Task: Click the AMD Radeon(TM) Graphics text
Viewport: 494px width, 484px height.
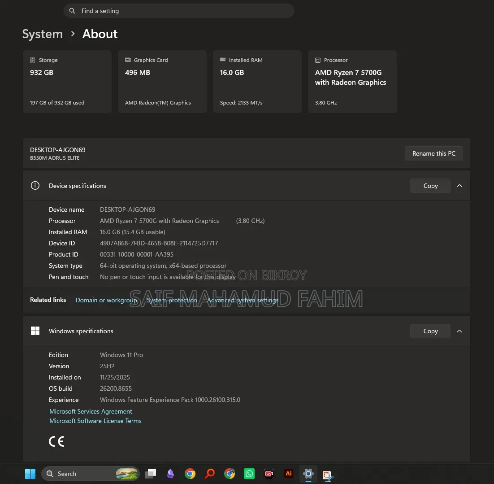Action: [x=158, y=103]
